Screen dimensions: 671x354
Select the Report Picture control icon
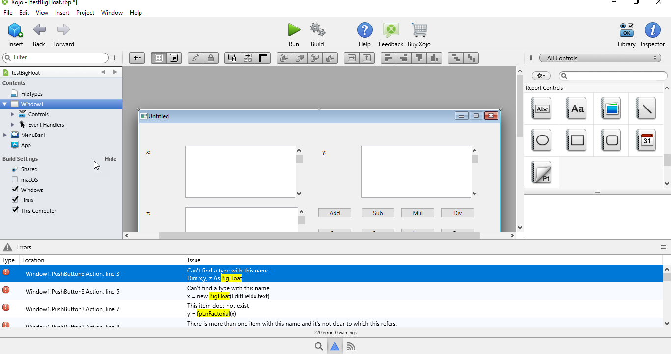click(611, 108)
